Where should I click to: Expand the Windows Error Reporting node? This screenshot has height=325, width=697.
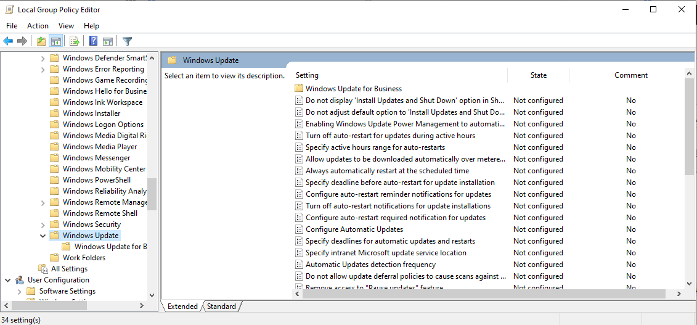click(x=43, y=69)
